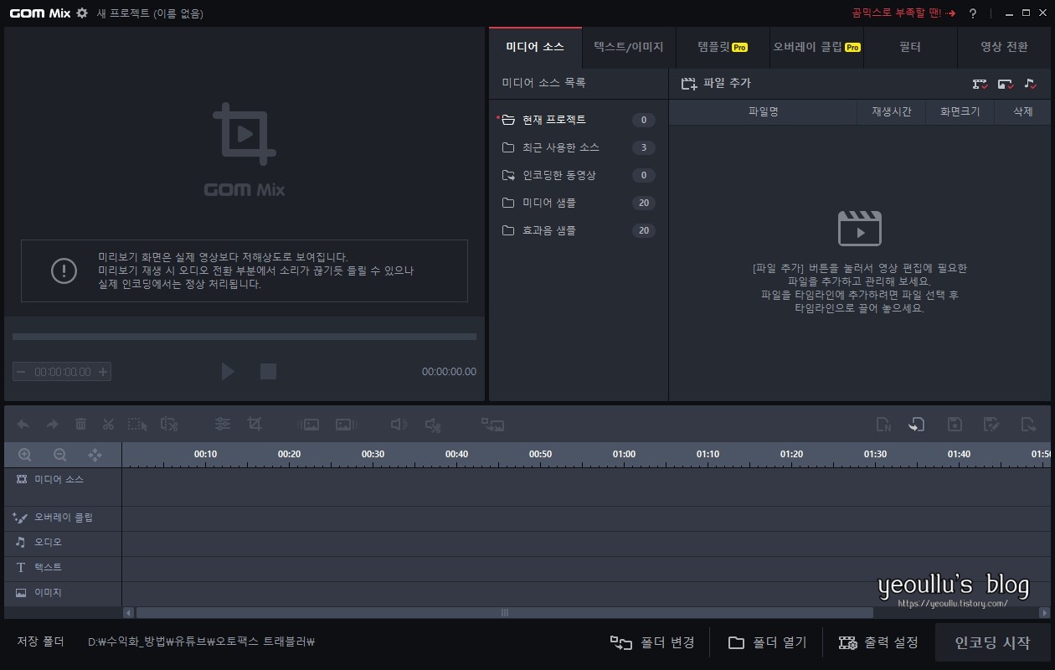Open the 오버레이 클립 Pro tab
This screenshot has height=670, width=1055.
pyautogui.click(x=816, y=47)
